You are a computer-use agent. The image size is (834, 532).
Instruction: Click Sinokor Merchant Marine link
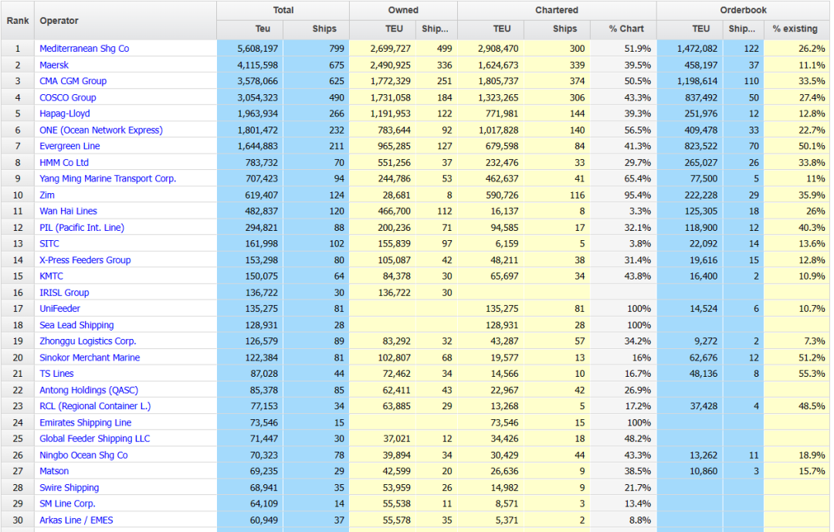(90, 357)
